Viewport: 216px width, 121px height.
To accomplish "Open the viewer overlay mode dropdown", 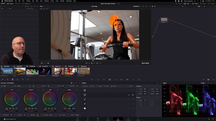I will pos(42,63).
